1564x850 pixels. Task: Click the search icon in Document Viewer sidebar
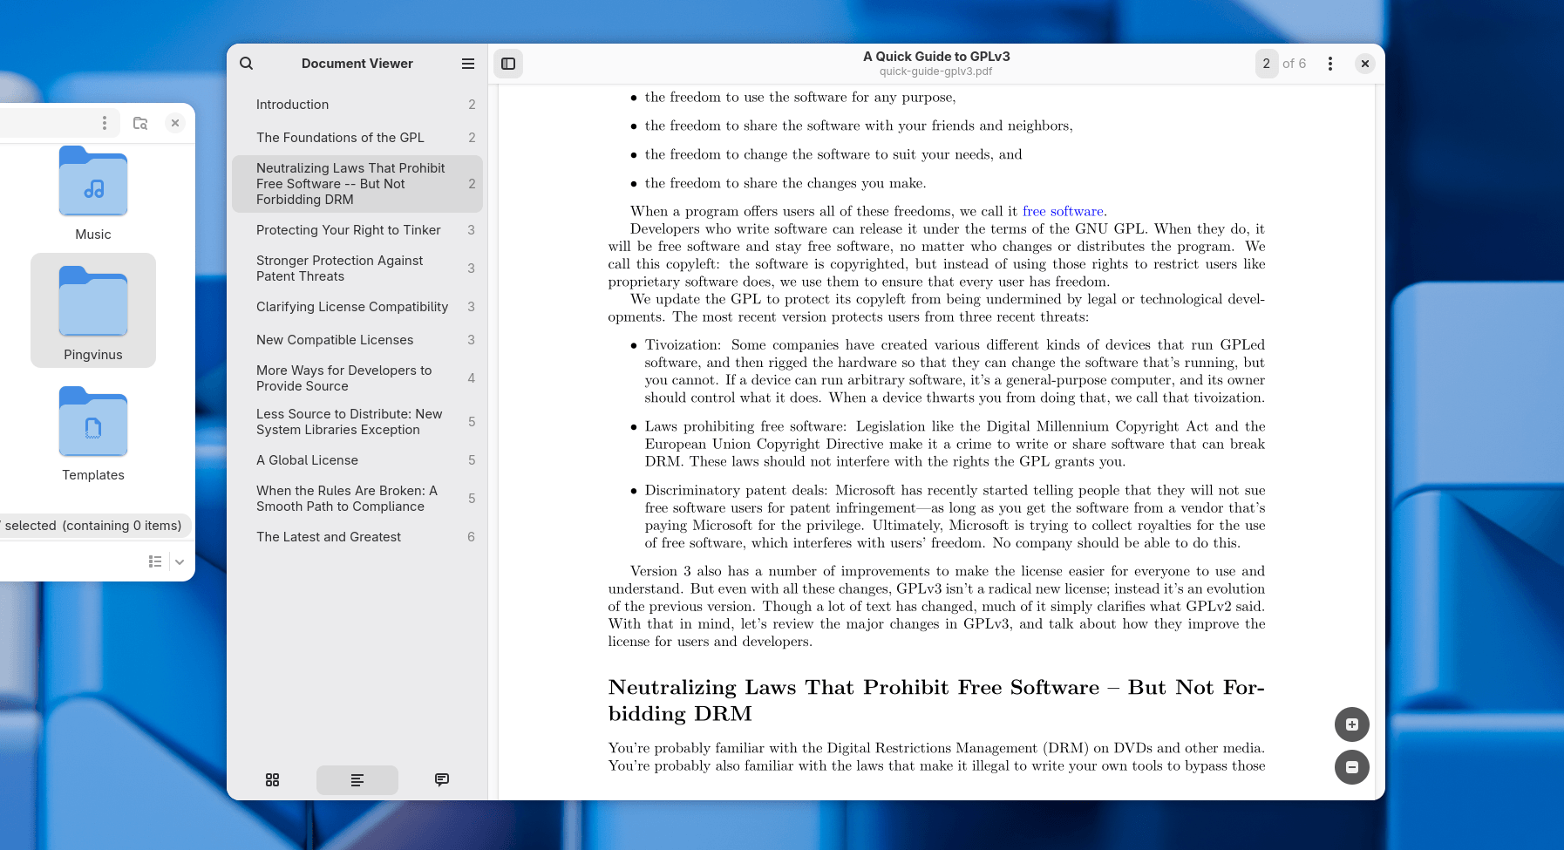247,64
